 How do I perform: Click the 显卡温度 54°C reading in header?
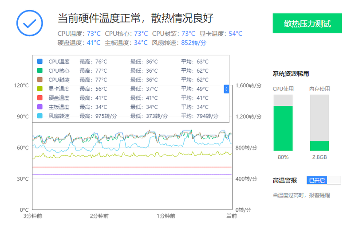[221, 34]
